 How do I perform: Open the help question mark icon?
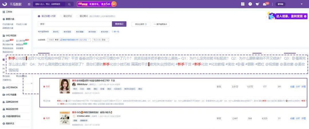pyautogui.click(x=250, y=4)
